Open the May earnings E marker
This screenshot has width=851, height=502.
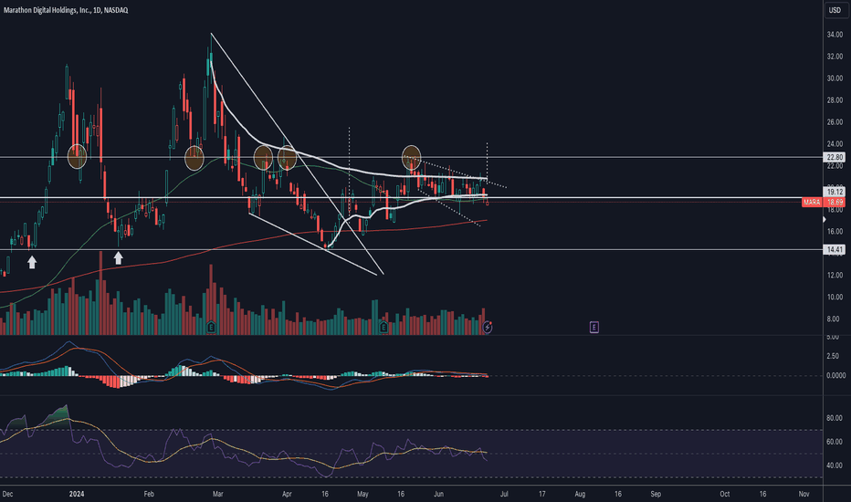point(383,327)
